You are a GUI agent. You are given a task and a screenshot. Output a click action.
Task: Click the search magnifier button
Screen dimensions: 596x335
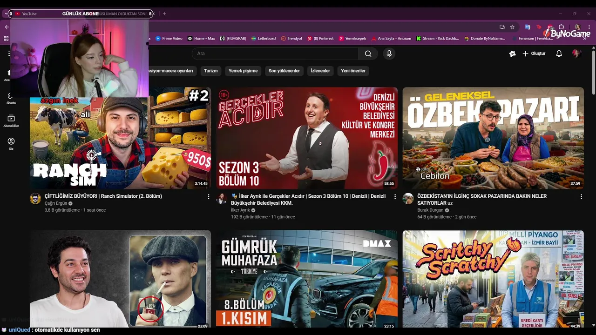point(368,54)
